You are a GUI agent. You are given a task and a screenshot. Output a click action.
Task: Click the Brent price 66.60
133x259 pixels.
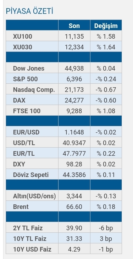pyautogui.click(x=74, y=207)
